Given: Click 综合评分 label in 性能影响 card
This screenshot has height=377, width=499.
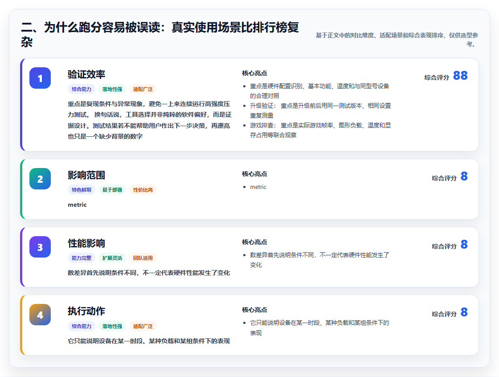Looking at the screenshot, I should point(444,246).
